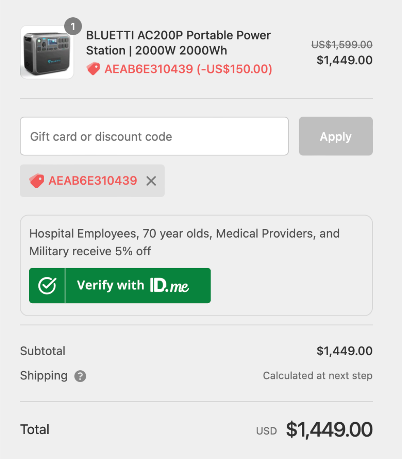Screen dimensions: 402x459
Task: Click the 5% off eligibility description text
Action: pos(185,242)
